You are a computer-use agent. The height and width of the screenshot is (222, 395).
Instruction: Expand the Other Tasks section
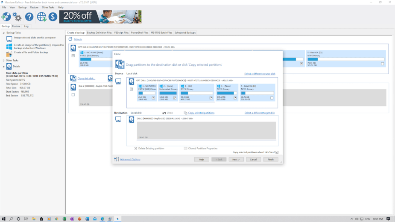[x=4, y=61]
